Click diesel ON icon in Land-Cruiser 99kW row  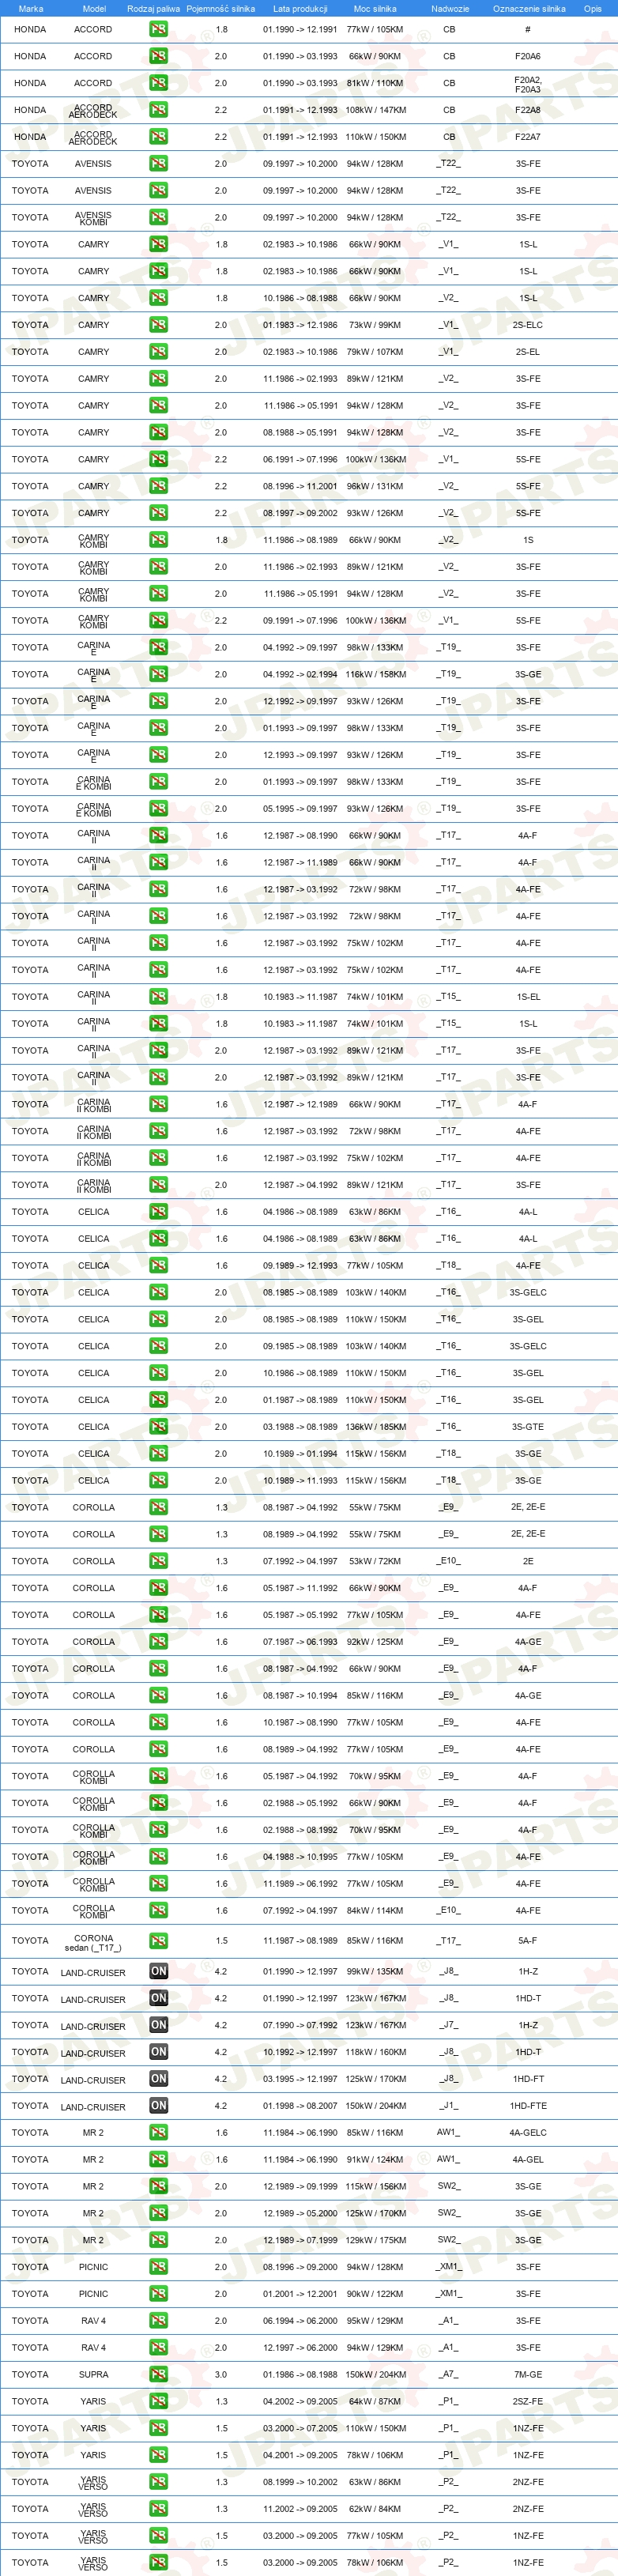[158, 1971]
